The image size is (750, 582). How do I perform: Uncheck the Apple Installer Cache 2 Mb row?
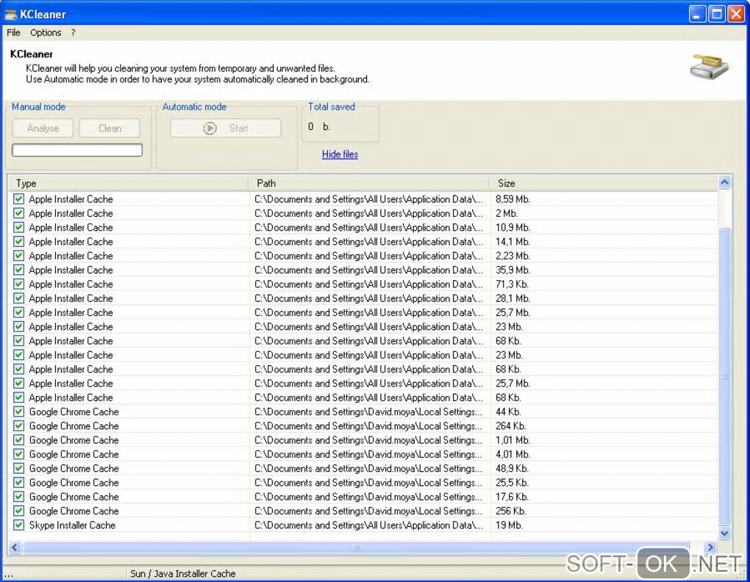18,213
